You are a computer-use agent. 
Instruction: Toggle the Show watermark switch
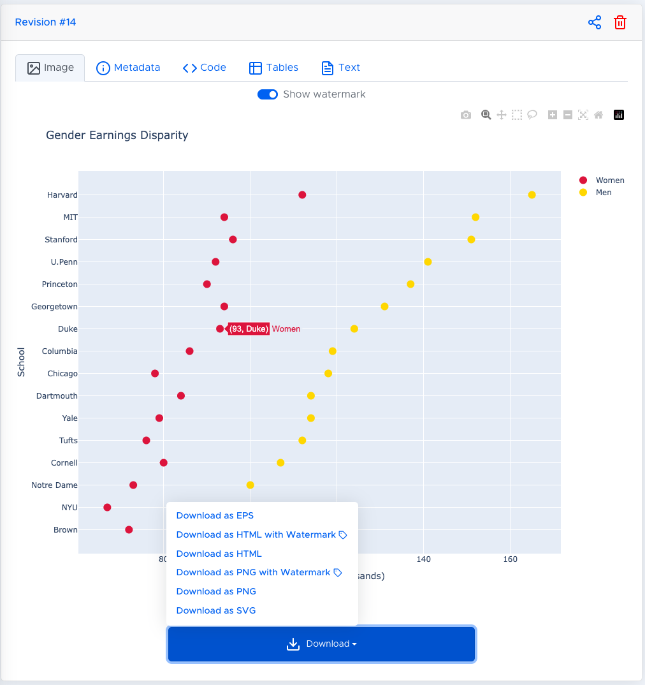(x=268, y=94)
